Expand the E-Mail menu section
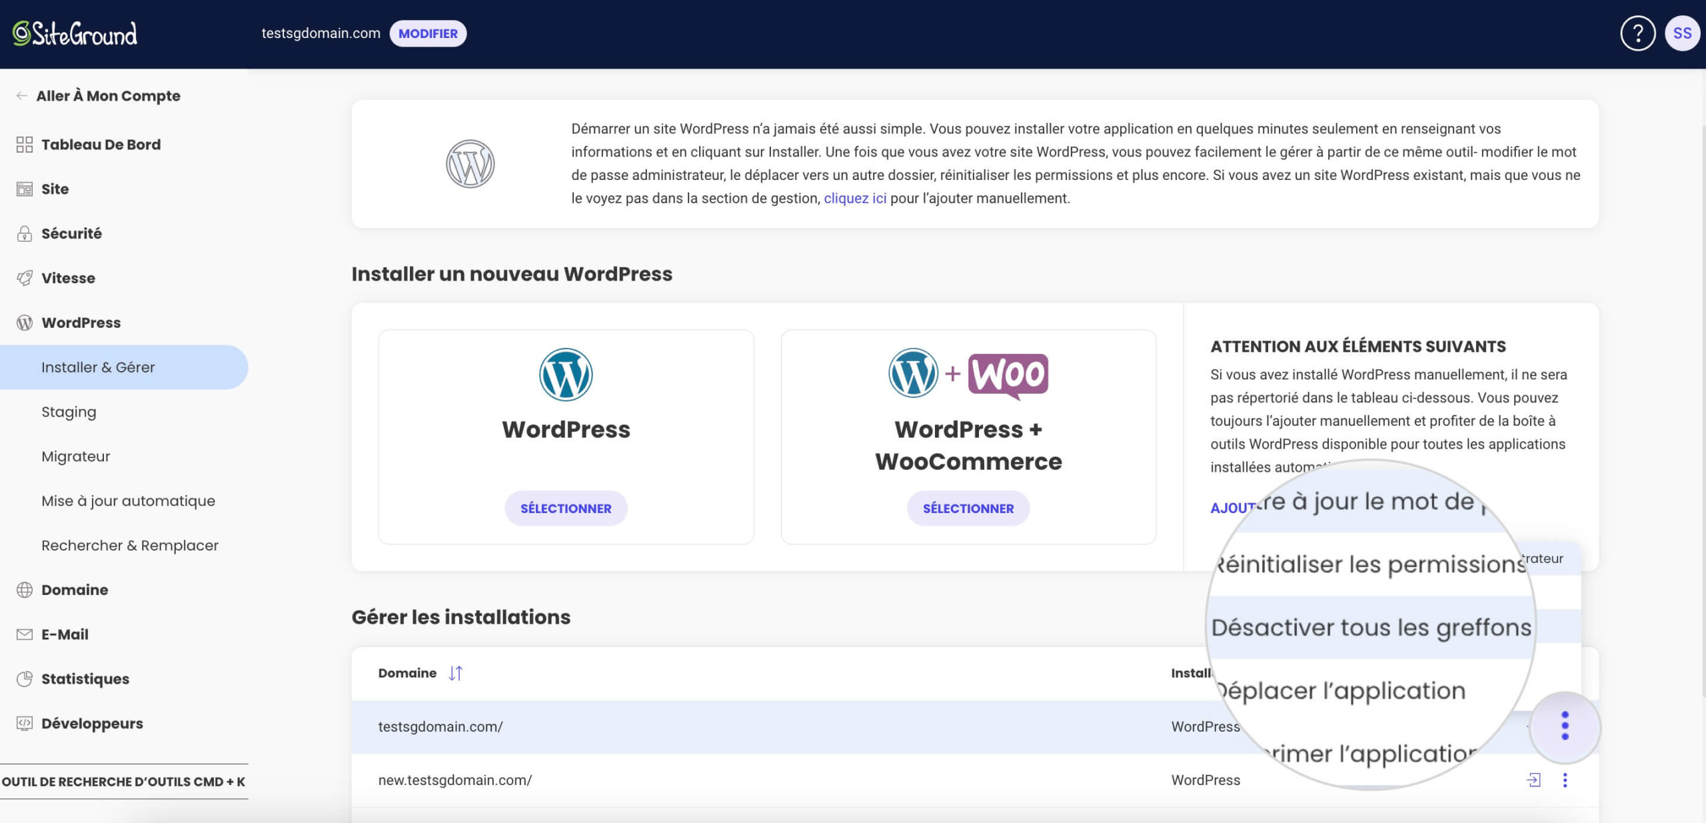1706x823 pixels. [x=65, y=634]
